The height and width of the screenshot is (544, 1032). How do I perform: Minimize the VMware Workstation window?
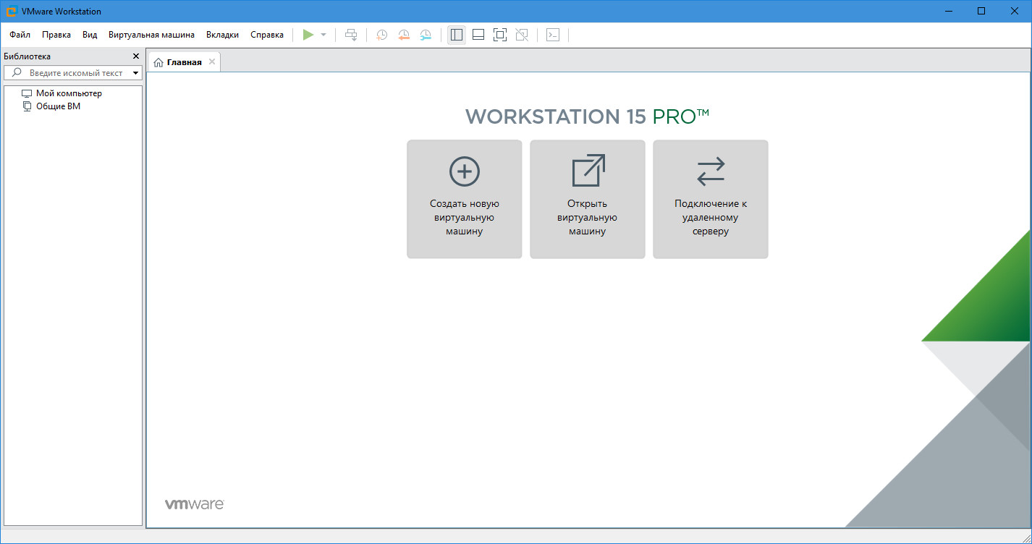[948, 11]
